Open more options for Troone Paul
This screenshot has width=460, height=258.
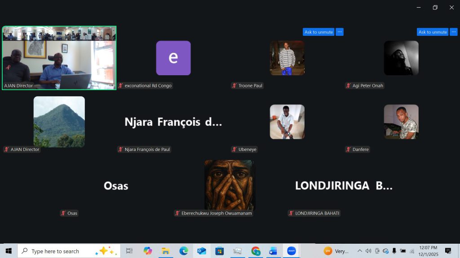tap(340, 32)
